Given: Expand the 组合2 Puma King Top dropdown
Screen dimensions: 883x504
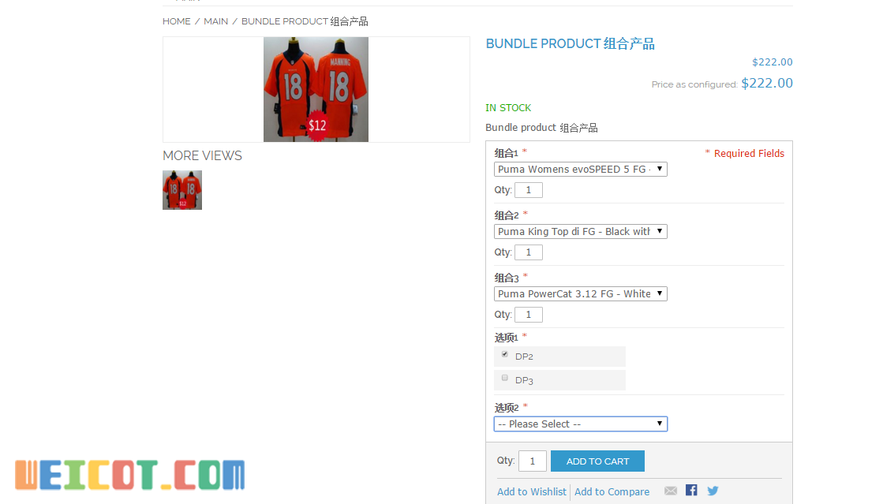Looking at the screenshot, I should click(581, 231).
